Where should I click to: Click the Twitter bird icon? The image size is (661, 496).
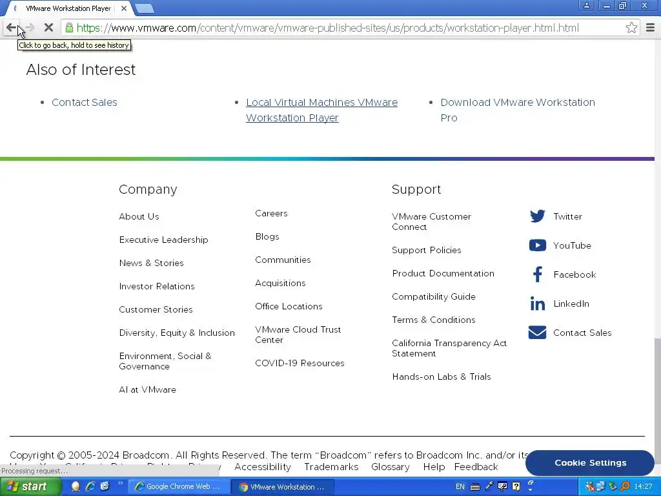pyautogui.click(x=537, y=216)
